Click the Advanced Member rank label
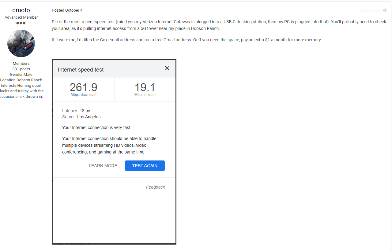The image size is (392, 251). click(x=21, y=17)
